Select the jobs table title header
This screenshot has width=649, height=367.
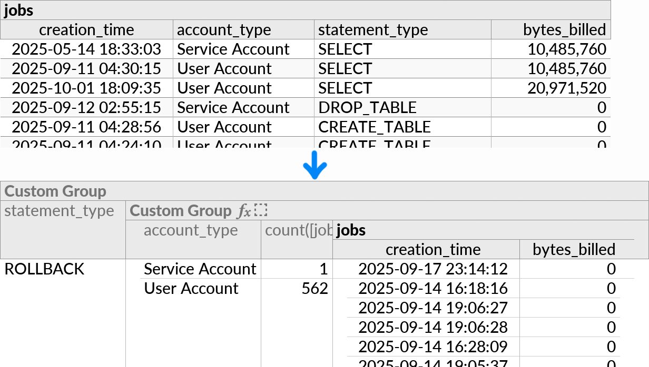pos(18,10)
